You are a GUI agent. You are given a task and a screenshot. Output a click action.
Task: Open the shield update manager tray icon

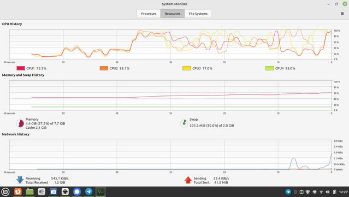[x=308, y=192]
